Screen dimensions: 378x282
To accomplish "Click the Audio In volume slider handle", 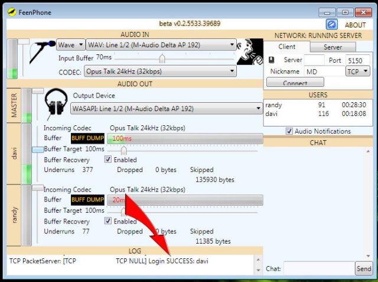I will [x=24, y=41].
